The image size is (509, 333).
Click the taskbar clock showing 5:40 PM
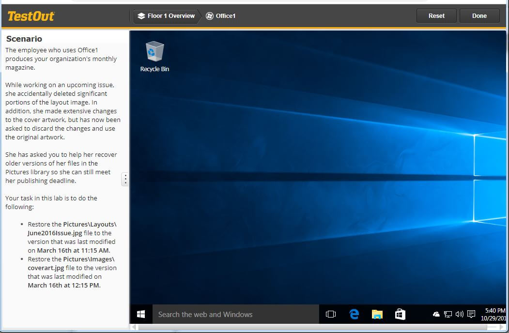tap(495, 315)
